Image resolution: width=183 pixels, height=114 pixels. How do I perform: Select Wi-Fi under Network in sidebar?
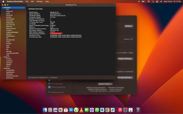(8, 66)
